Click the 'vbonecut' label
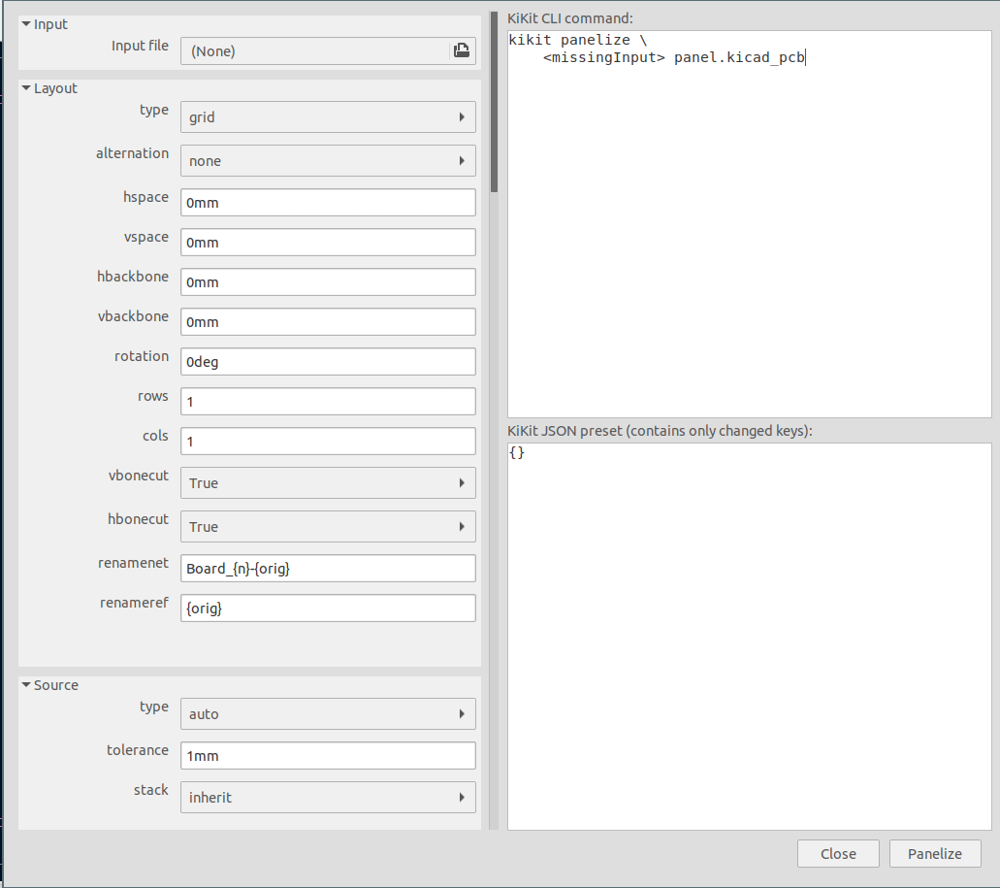The height and width of the screenshot is (888, 1000). 139,476
